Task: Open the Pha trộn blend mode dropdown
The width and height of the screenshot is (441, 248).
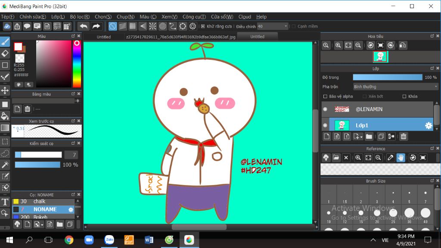Action: pos(395,87)
